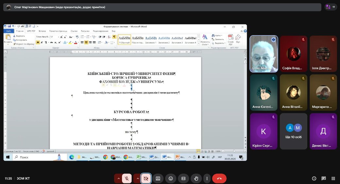Open the activities grid icon
The width and height of the screenshot is (340, 184).
tap(333, 178)
